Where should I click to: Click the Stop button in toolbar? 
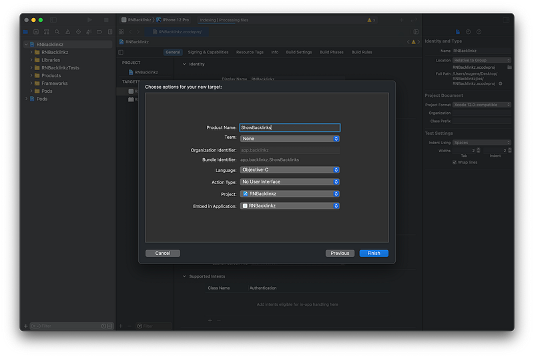[106, 20]
